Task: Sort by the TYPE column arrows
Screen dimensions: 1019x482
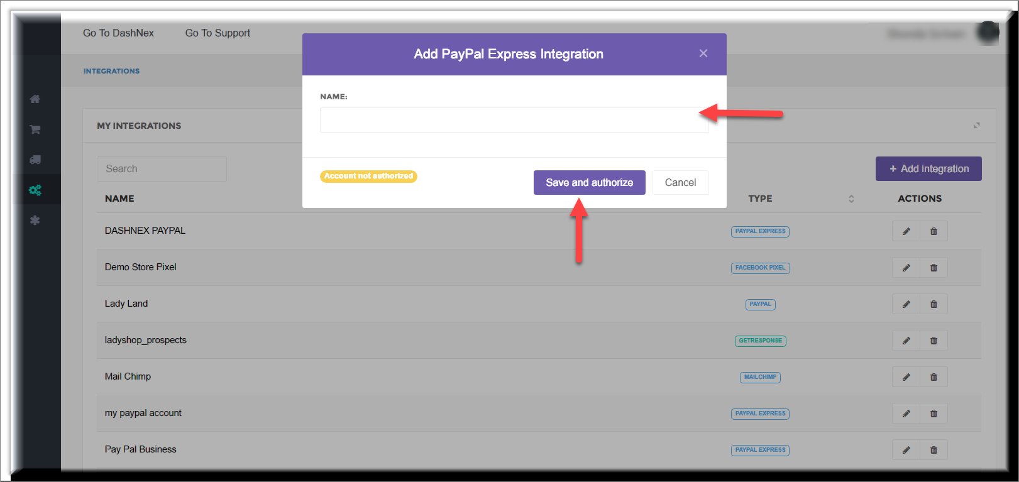Action: (x=851, y=199)
